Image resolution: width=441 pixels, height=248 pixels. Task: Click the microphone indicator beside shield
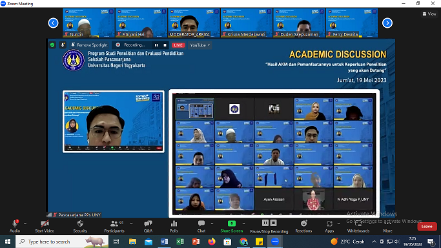(x=63, y=45)
